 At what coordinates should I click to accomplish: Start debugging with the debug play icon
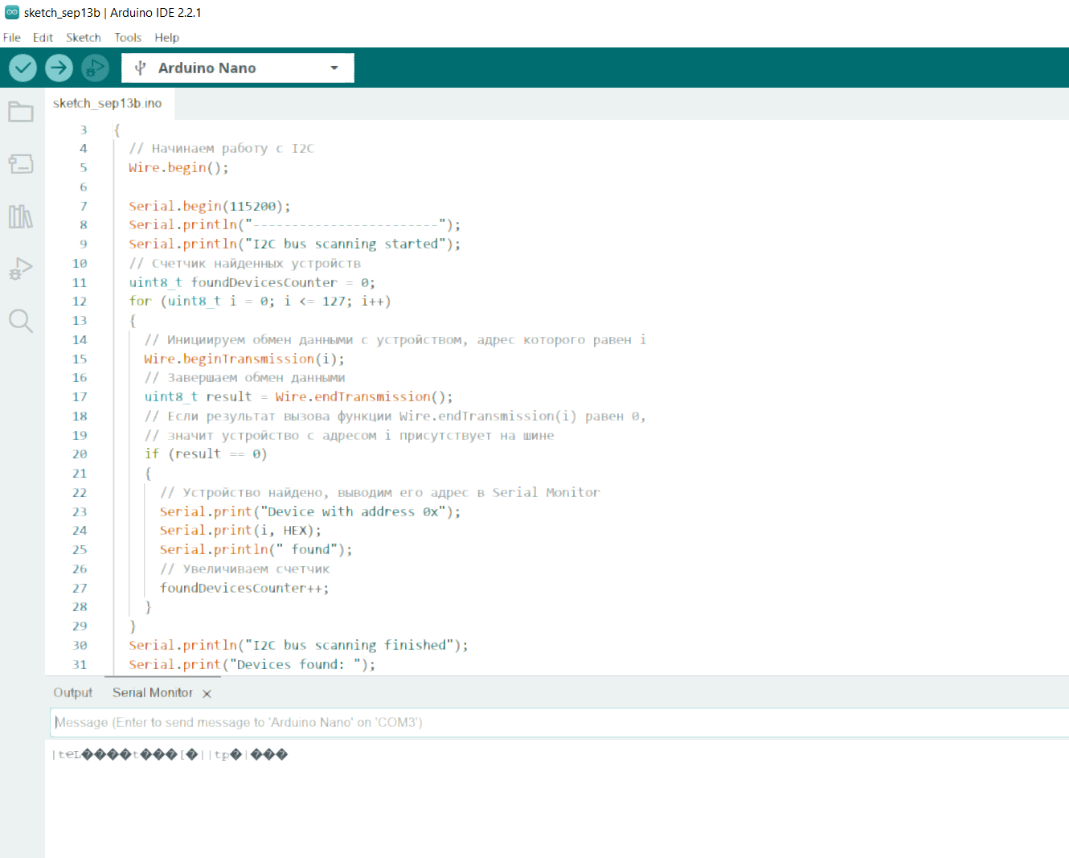point(96,68)
